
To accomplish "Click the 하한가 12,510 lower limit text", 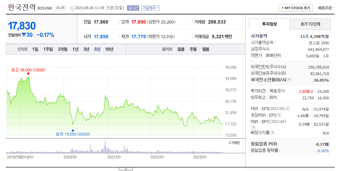I will (161, 37).
